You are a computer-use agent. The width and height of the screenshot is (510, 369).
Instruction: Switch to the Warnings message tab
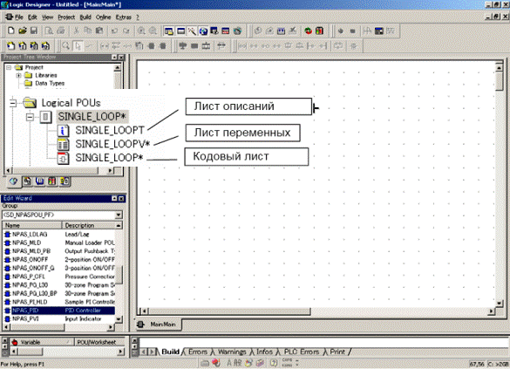(232, 352)
